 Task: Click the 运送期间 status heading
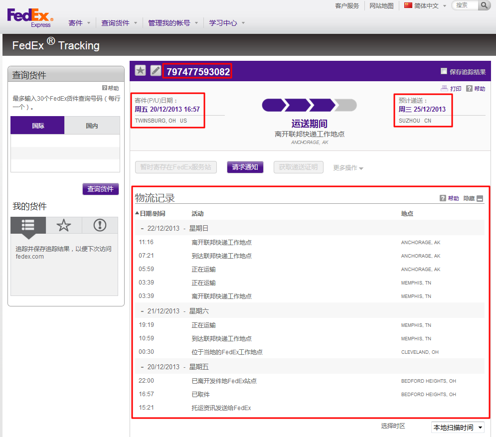tap(310, 124)
